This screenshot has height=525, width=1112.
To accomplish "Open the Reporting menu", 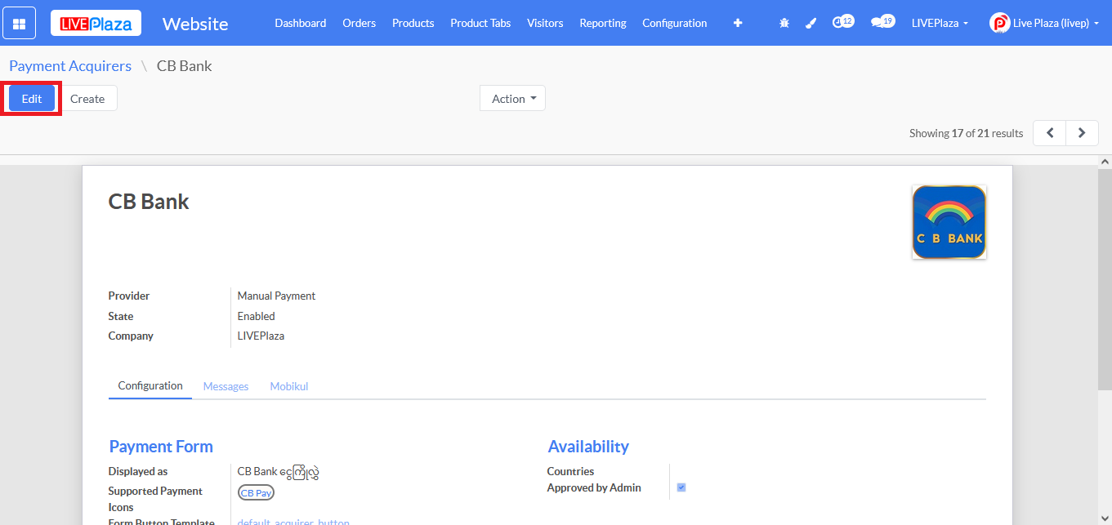I will point(603,23).
